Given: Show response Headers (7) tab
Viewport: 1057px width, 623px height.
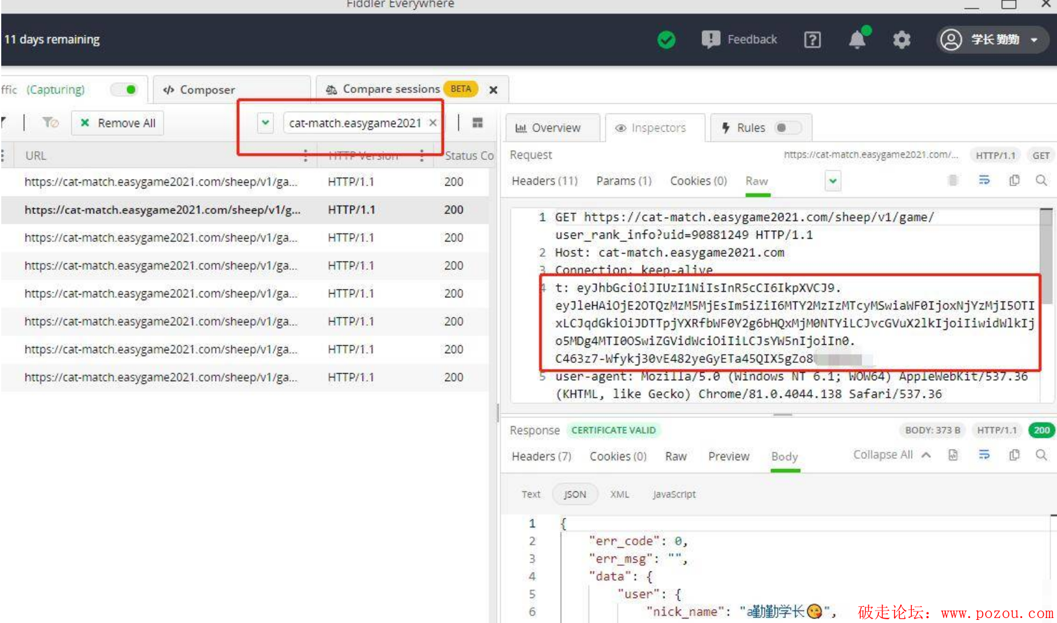Looking at the screenshot, I should [x=542, y=457].
